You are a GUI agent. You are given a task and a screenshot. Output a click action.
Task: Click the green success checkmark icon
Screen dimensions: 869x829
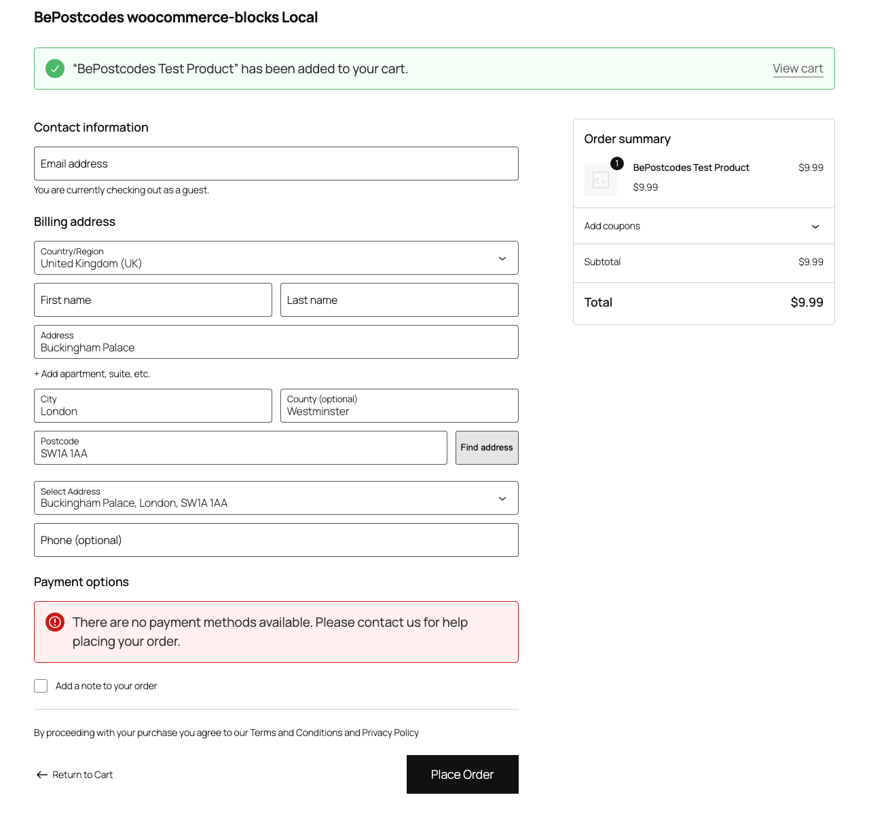(55, 69)
